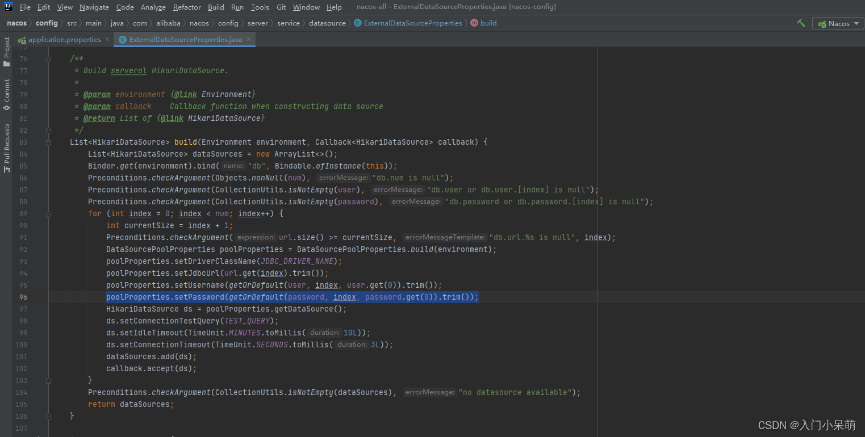
Task: Open the Code menu
Action: [x=125, y=7]
